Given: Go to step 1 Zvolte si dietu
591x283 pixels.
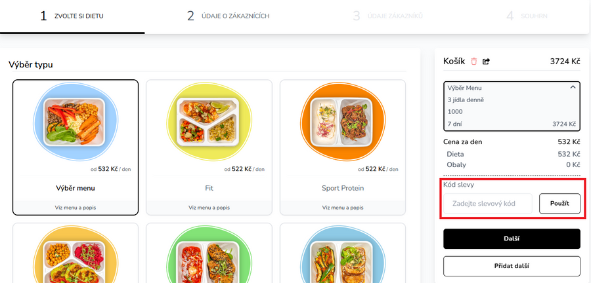Looking at the screenshot, I should point(72,16).
